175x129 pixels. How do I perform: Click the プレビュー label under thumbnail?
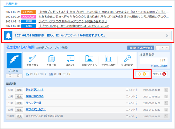[14, 71]
